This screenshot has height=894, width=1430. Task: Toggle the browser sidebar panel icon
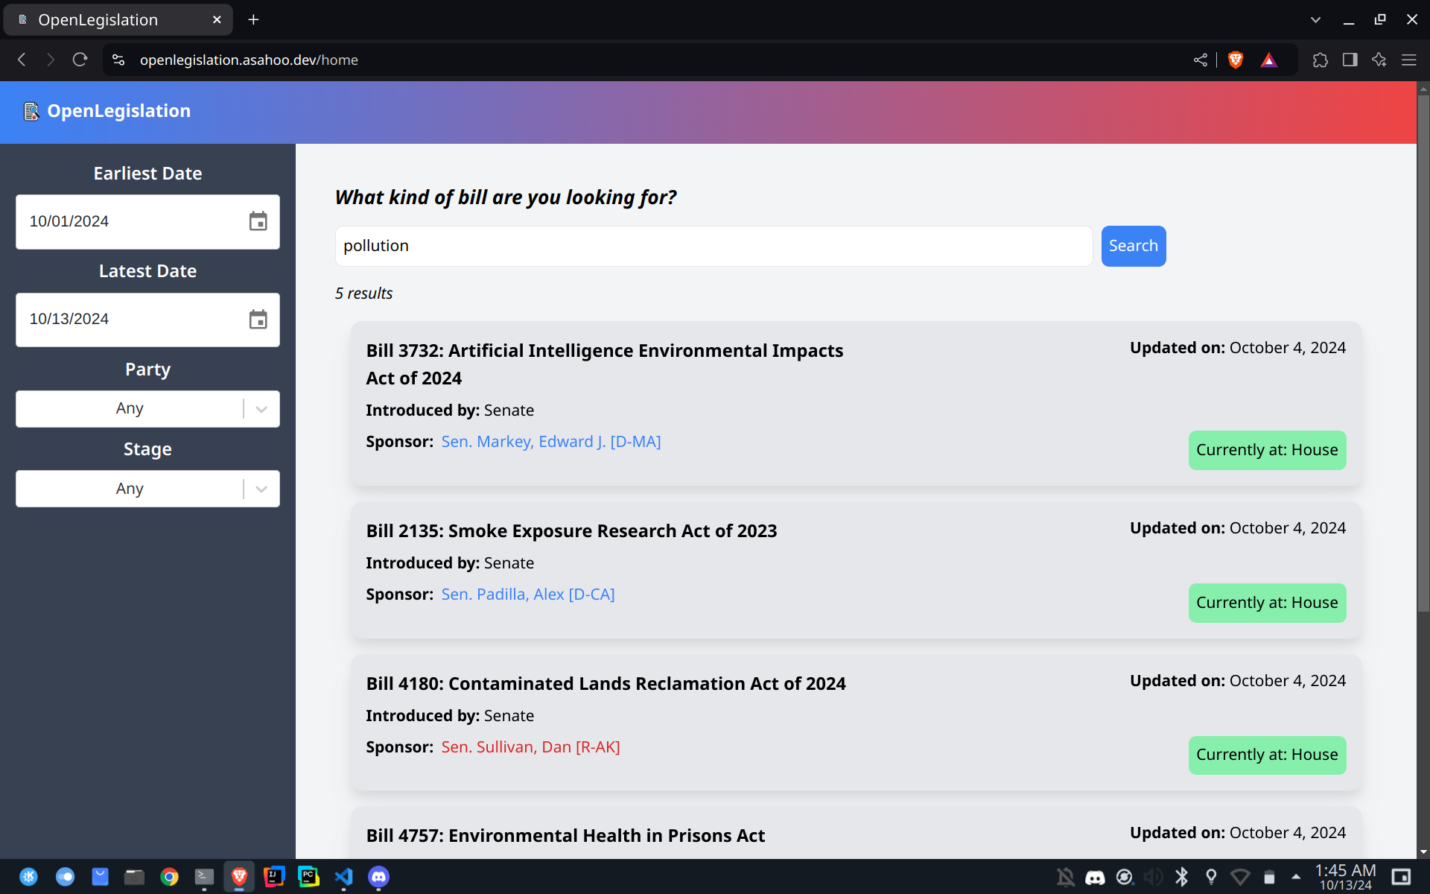1350,60
